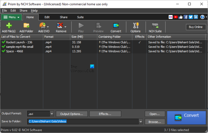Sort by the List of Files to Convert header
This screenshot has width=208, height=133.
(x=22, y=37)
